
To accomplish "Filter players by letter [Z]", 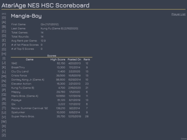I will pyautogui.click(x=4, y=135).
